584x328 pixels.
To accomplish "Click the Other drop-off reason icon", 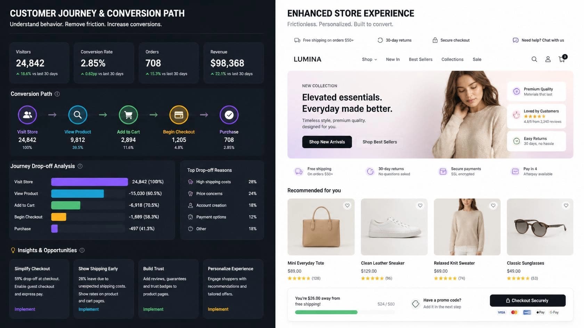I will pyautogui.click(x=190, y=229).
